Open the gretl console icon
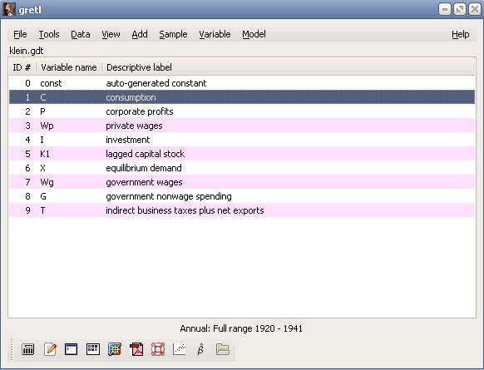This screenshot has height=370, width=484. (x=71, y=349)
